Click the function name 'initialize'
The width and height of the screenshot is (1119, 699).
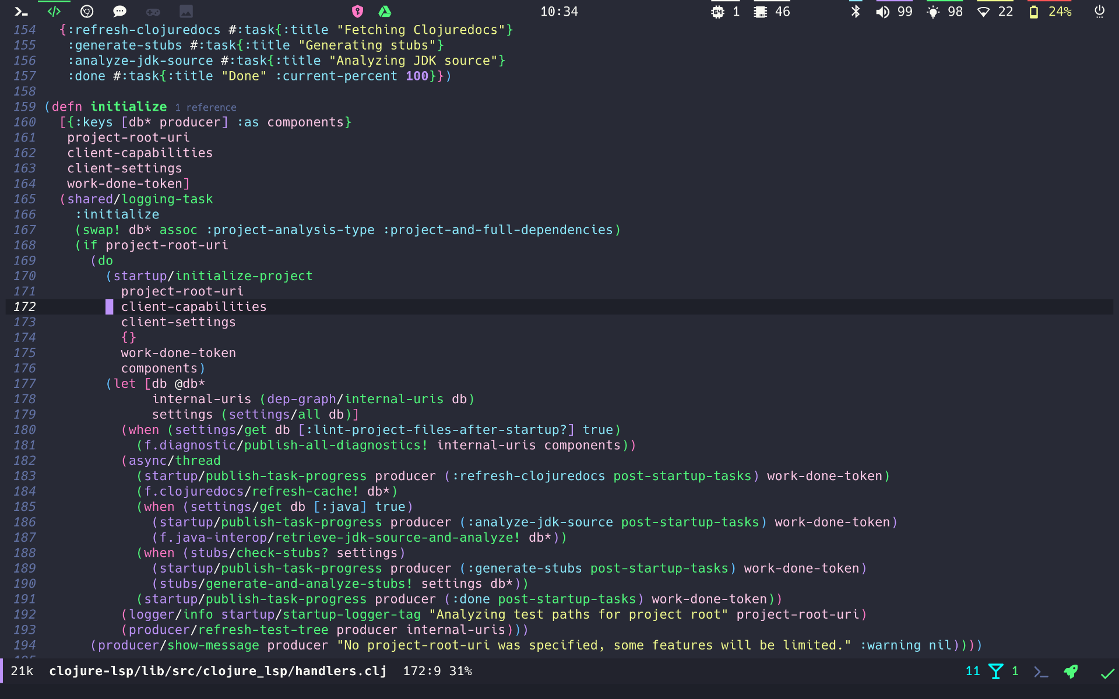click(129, 107)
